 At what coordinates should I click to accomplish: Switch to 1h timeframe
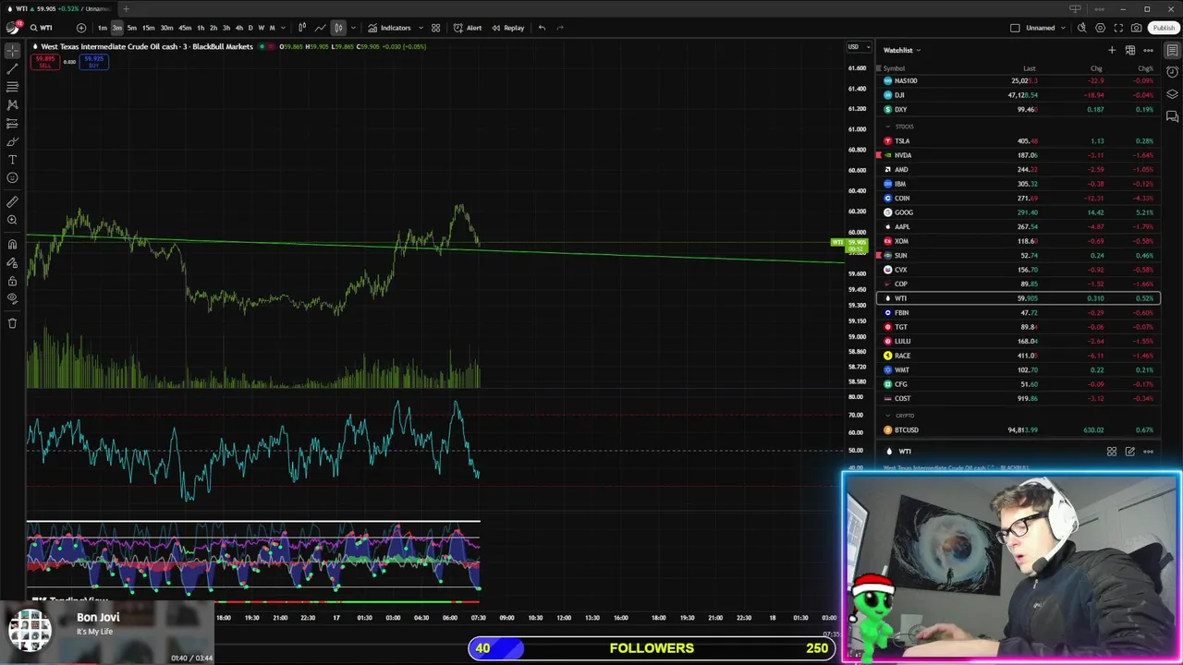click(201, 28)
